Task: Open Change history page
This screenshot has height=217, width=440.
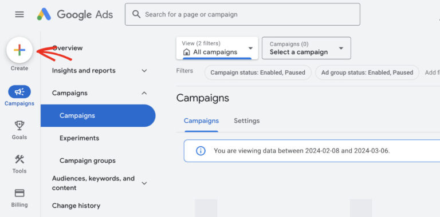Action: tap(76, 206)
